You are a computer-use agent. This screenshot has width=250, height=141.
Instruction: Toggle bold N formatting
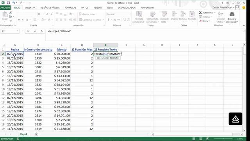19,20
